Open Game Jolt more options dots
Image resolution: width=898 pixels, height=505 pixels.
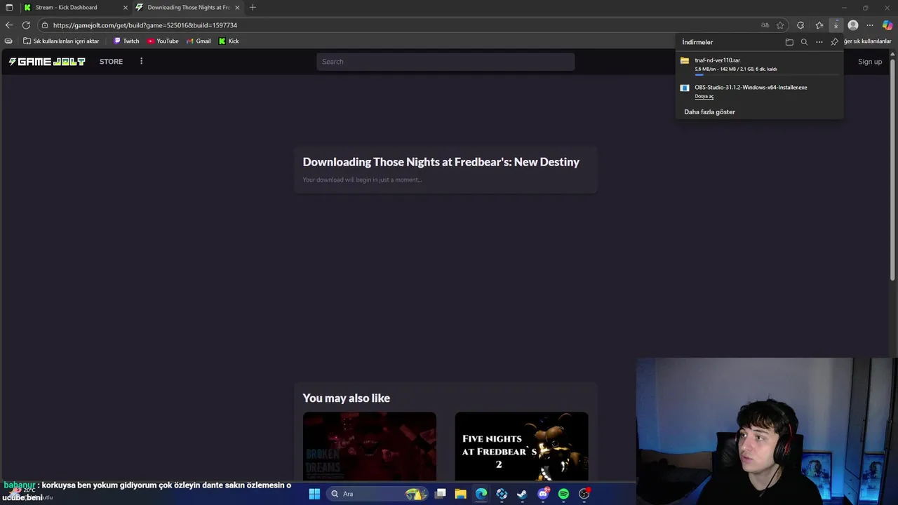pyautogui.click(x=141, y=61)
